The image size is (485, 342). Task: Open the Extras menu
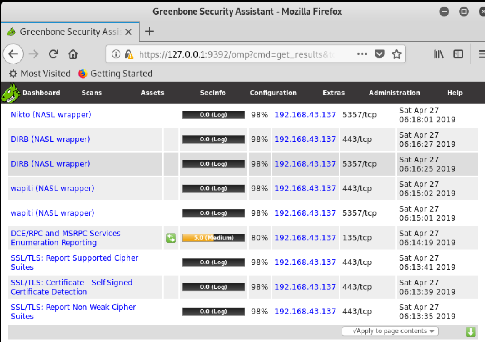[x=334, y=93]
